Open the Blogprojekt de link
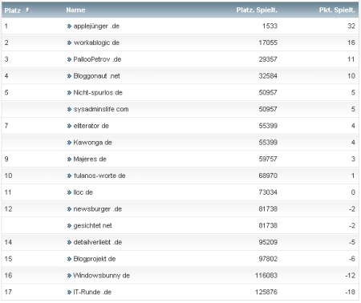The height and width of the screenshot is (303, 361). [95, 259]
